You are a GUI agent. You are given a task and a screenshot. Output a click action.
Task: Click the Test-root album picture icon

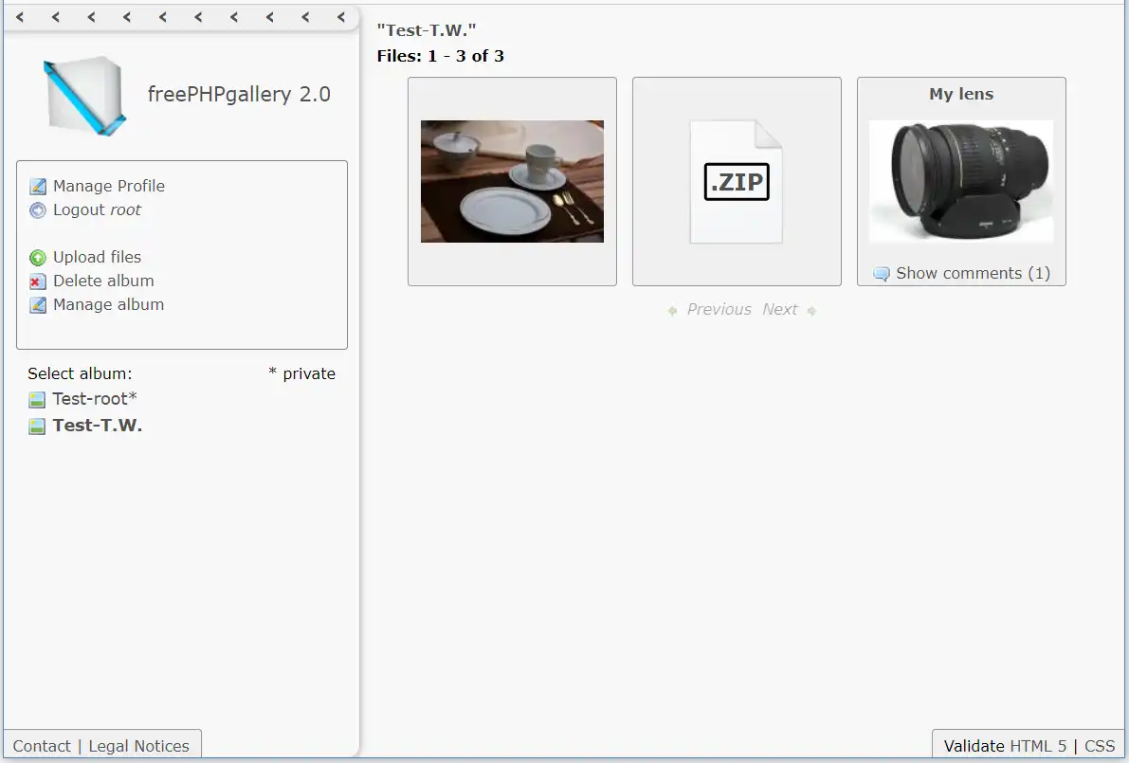[37, 399]
